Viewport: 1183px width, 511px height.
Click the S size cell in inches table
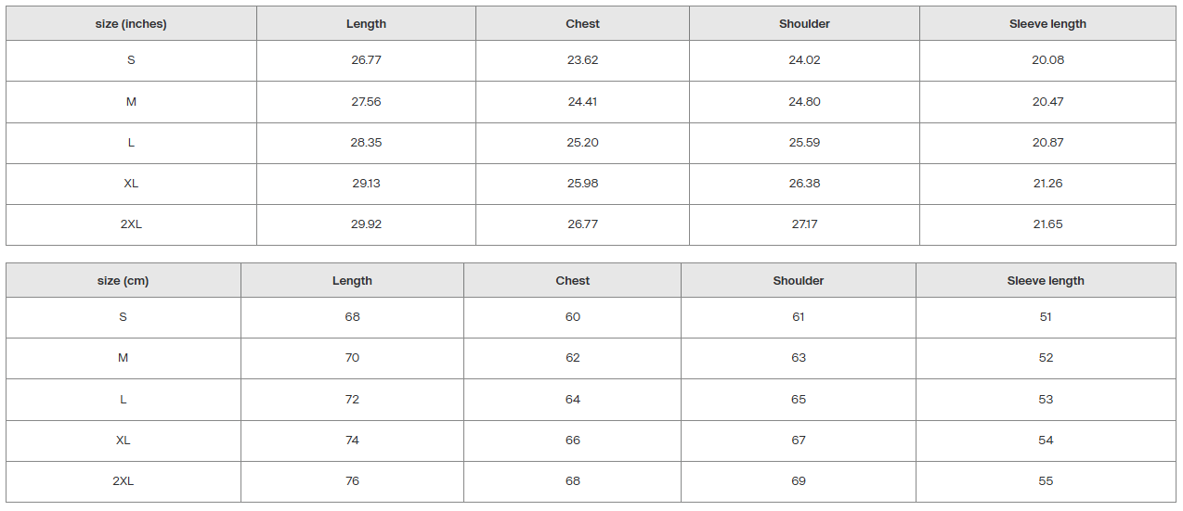[131, 60]
